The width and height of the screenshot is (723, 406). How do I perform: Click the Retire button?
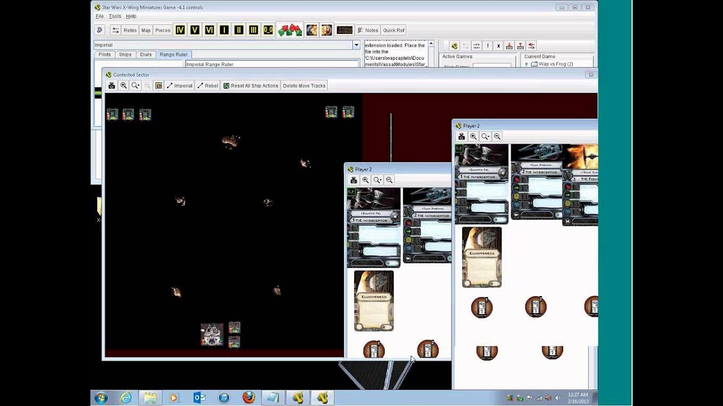coord(130,30)
